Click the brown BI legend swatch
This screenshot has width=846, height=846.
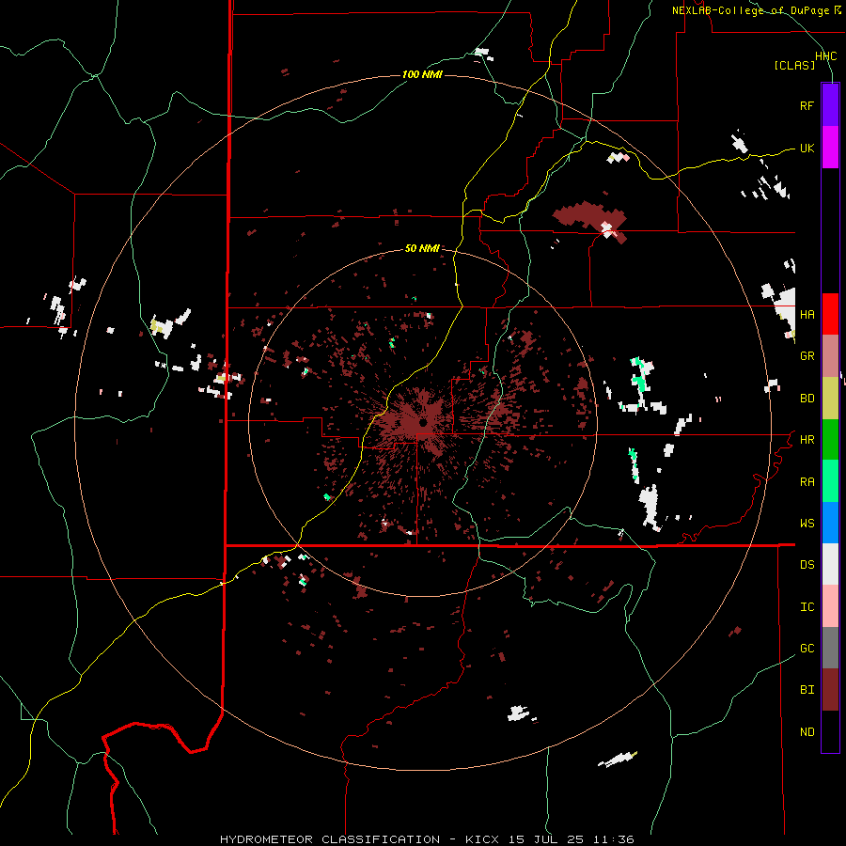(x=830, y=690)
